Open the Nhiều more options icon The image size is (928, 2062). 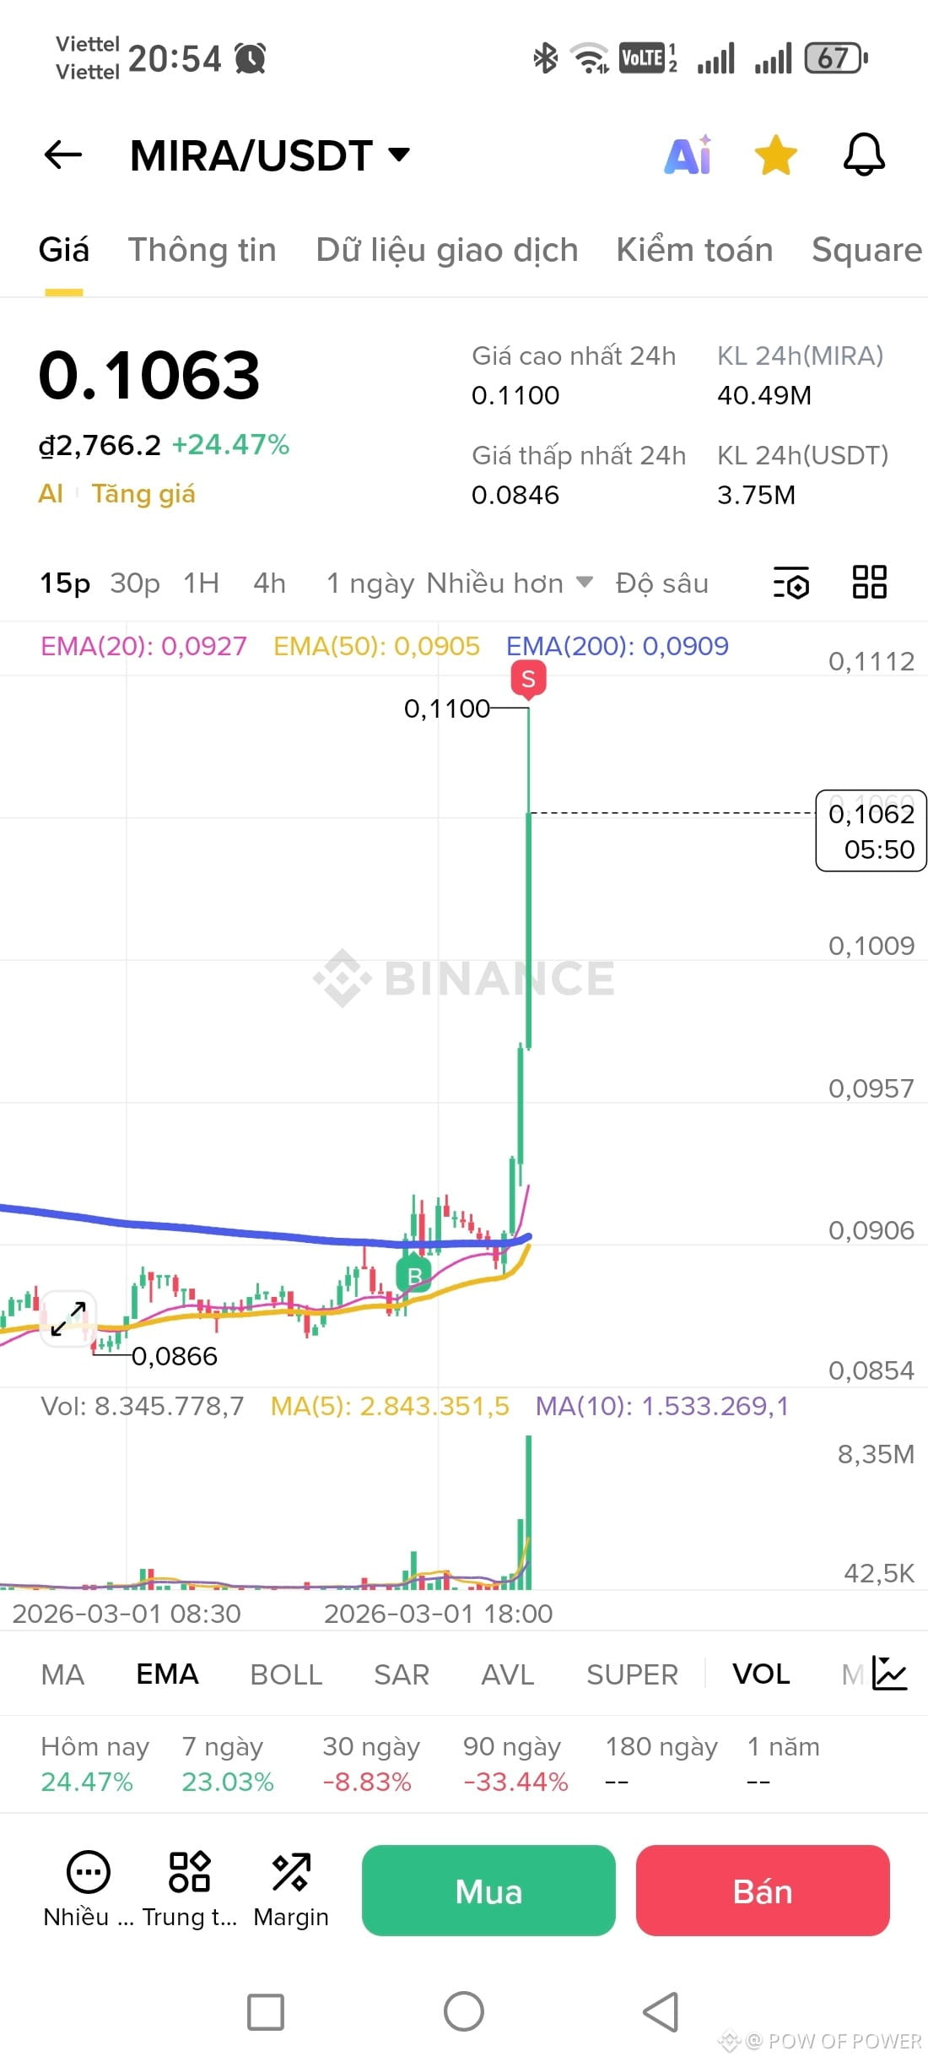pyautogui.click(x=88, y=1890)
